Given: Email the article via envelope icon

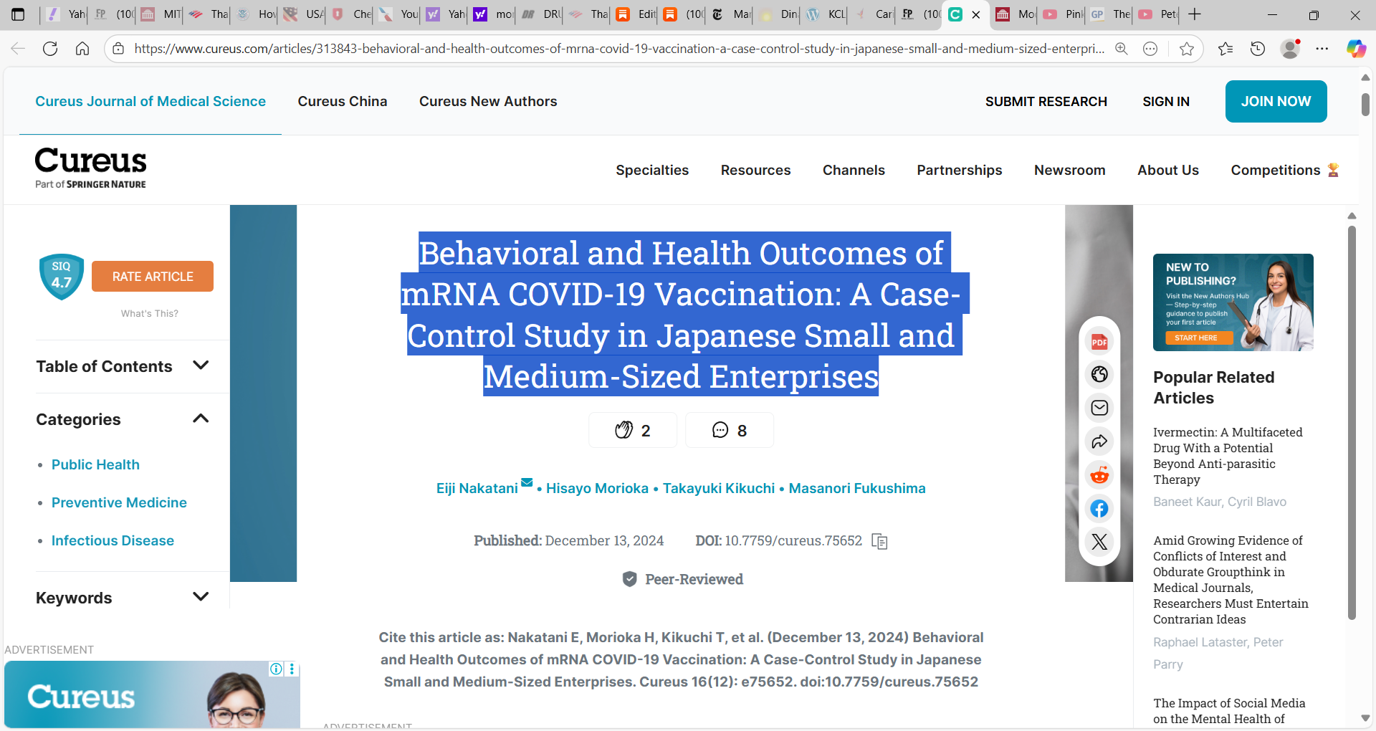Looking at the screenshot, I should click(1099, 408).
